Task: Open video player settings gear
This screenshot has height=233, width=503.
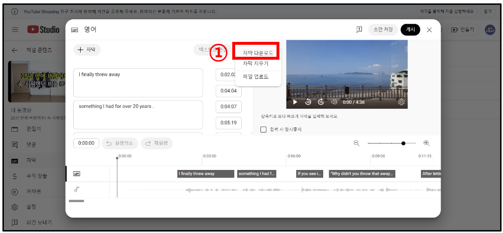Action: 402,102
